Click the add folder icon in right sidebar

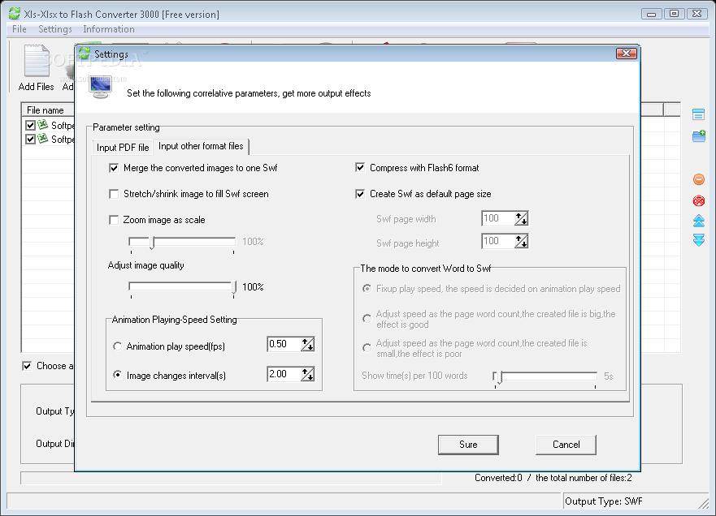(x=699, y=135)
